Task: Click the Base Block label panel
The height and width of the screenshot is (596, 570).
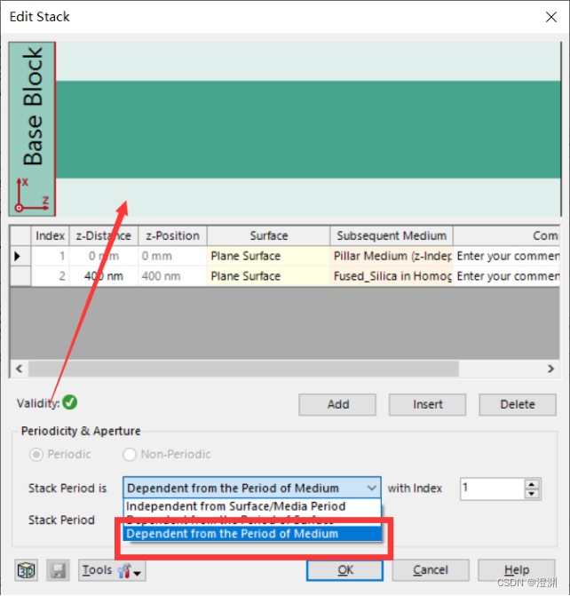Action: [32, 129]
